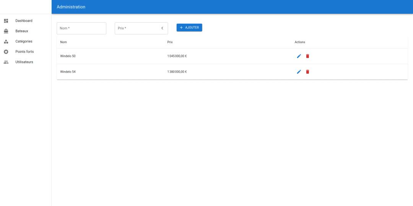Delete the Windelo 54 row with trash icon

307,71
